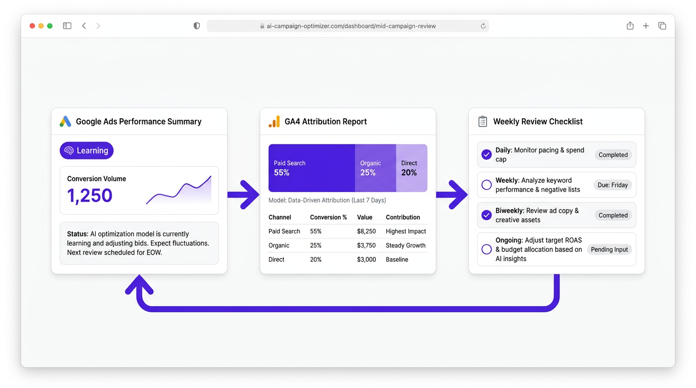
Task: Click the 55% conversion cell in table
Action: coord(316,231)
